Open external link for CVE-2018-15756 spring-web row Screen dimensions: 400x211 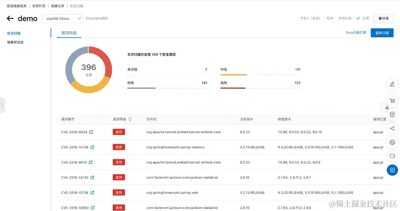point(92,192)
